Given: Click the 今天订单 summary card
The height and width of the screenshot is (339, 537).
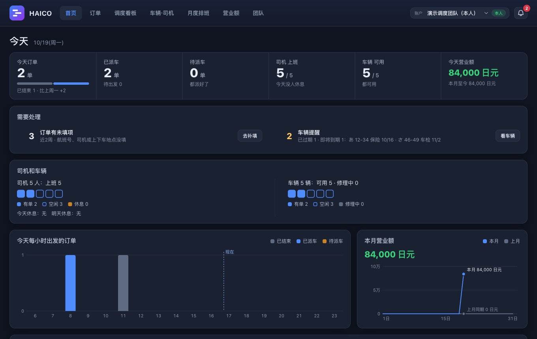Looking at the screenshot, I should pyautogui.click(x=53, y=76).
